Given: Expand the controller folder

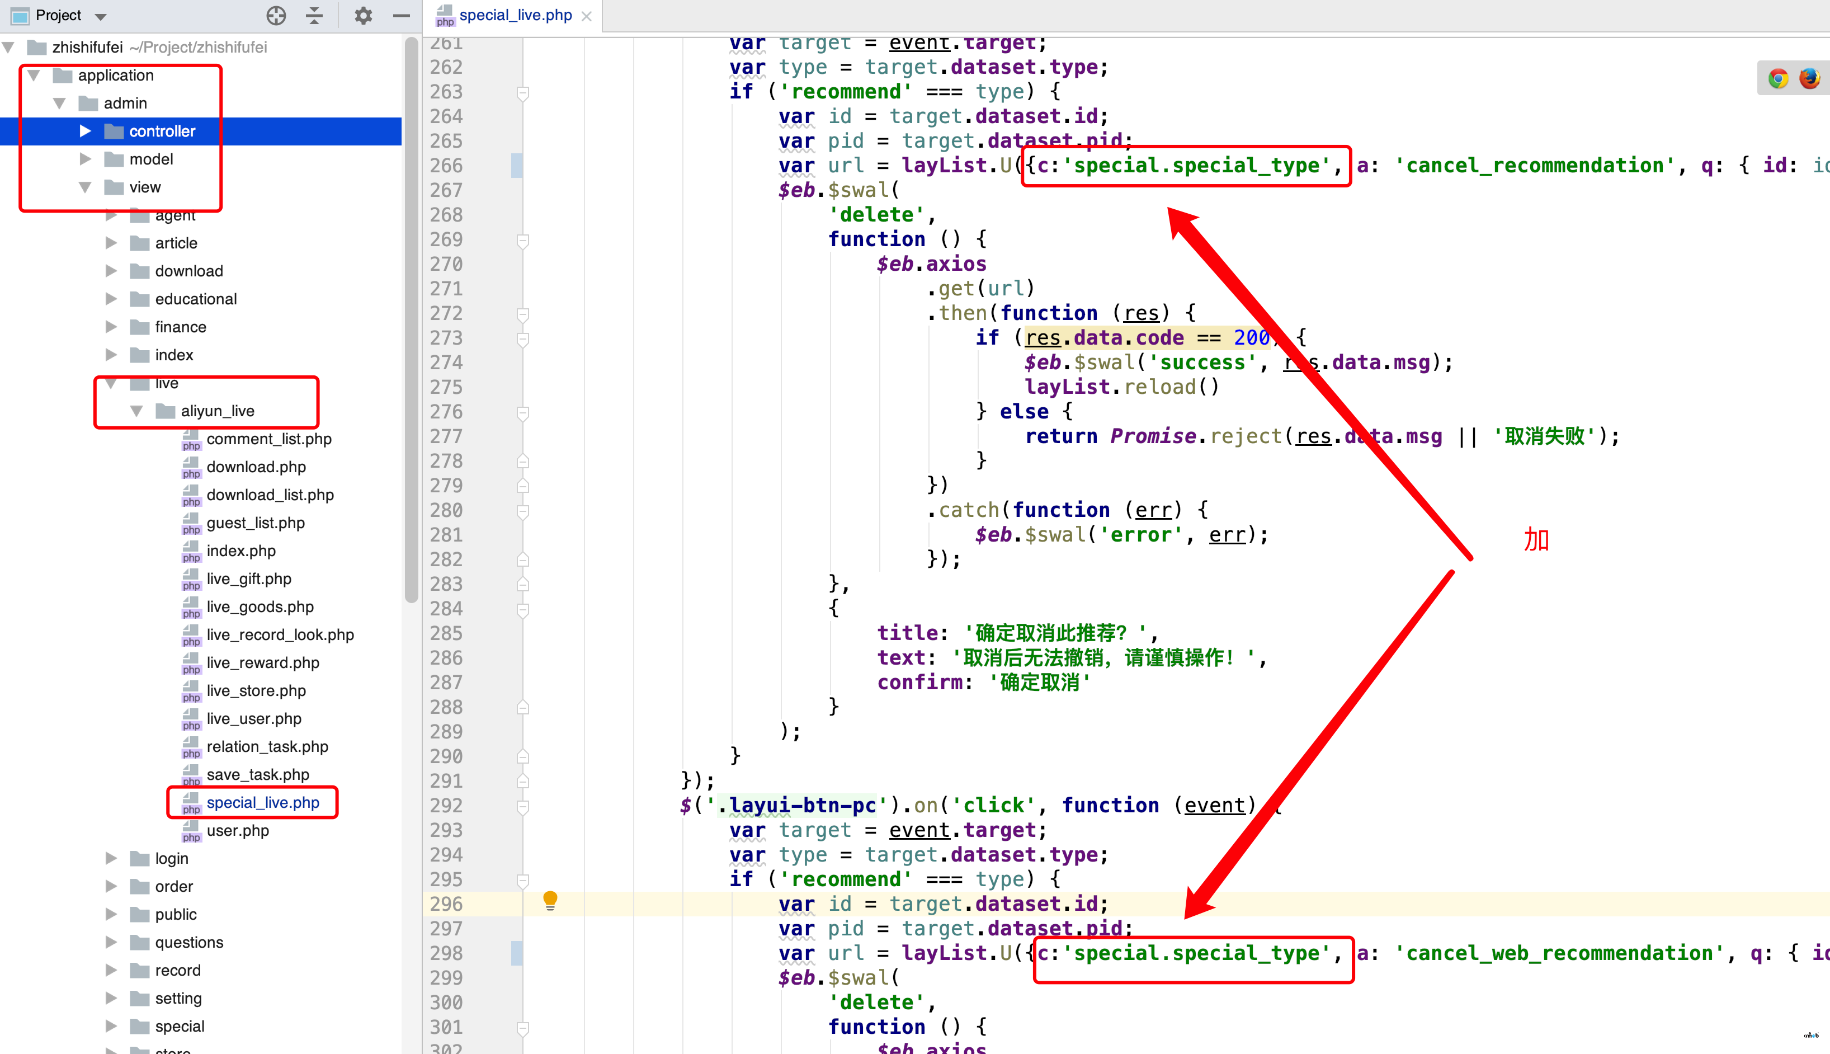Looking at the screenshot, I should [86, 131].
